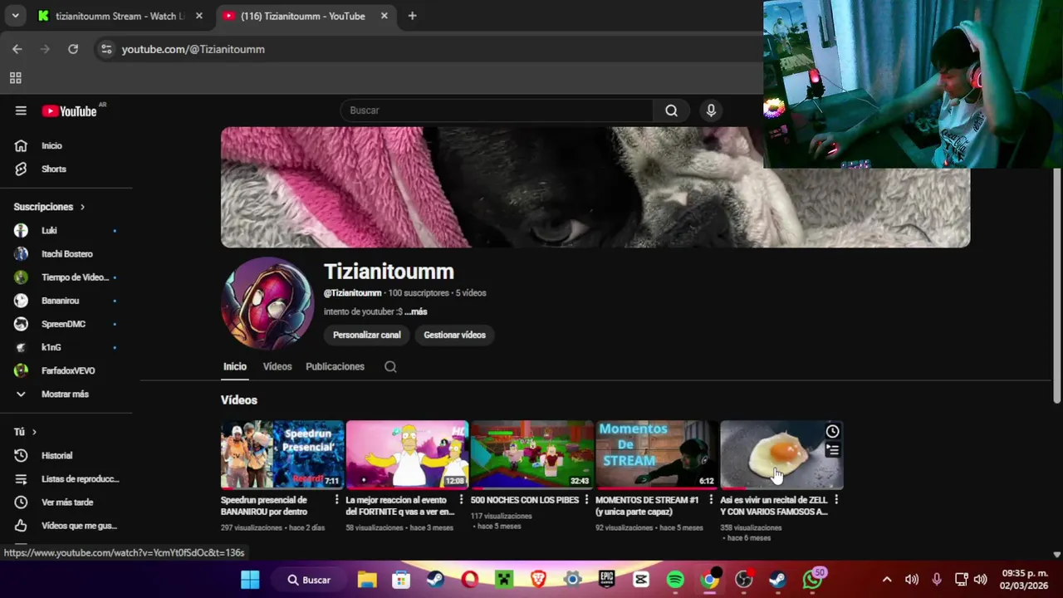
Task: Click the @Tizianitoumm handle text
Action: [352, 293]
